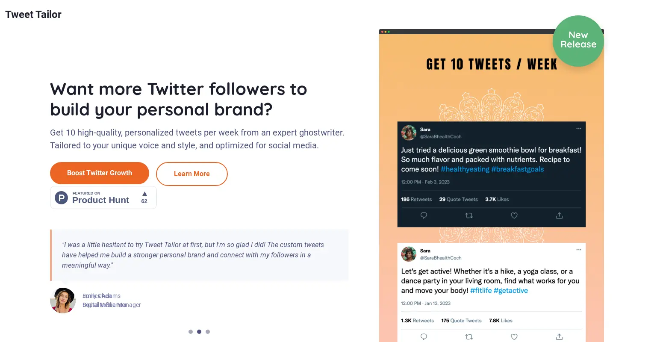
Task: Select the second testimonial carousel dot
Action: [x=199, y=332]
